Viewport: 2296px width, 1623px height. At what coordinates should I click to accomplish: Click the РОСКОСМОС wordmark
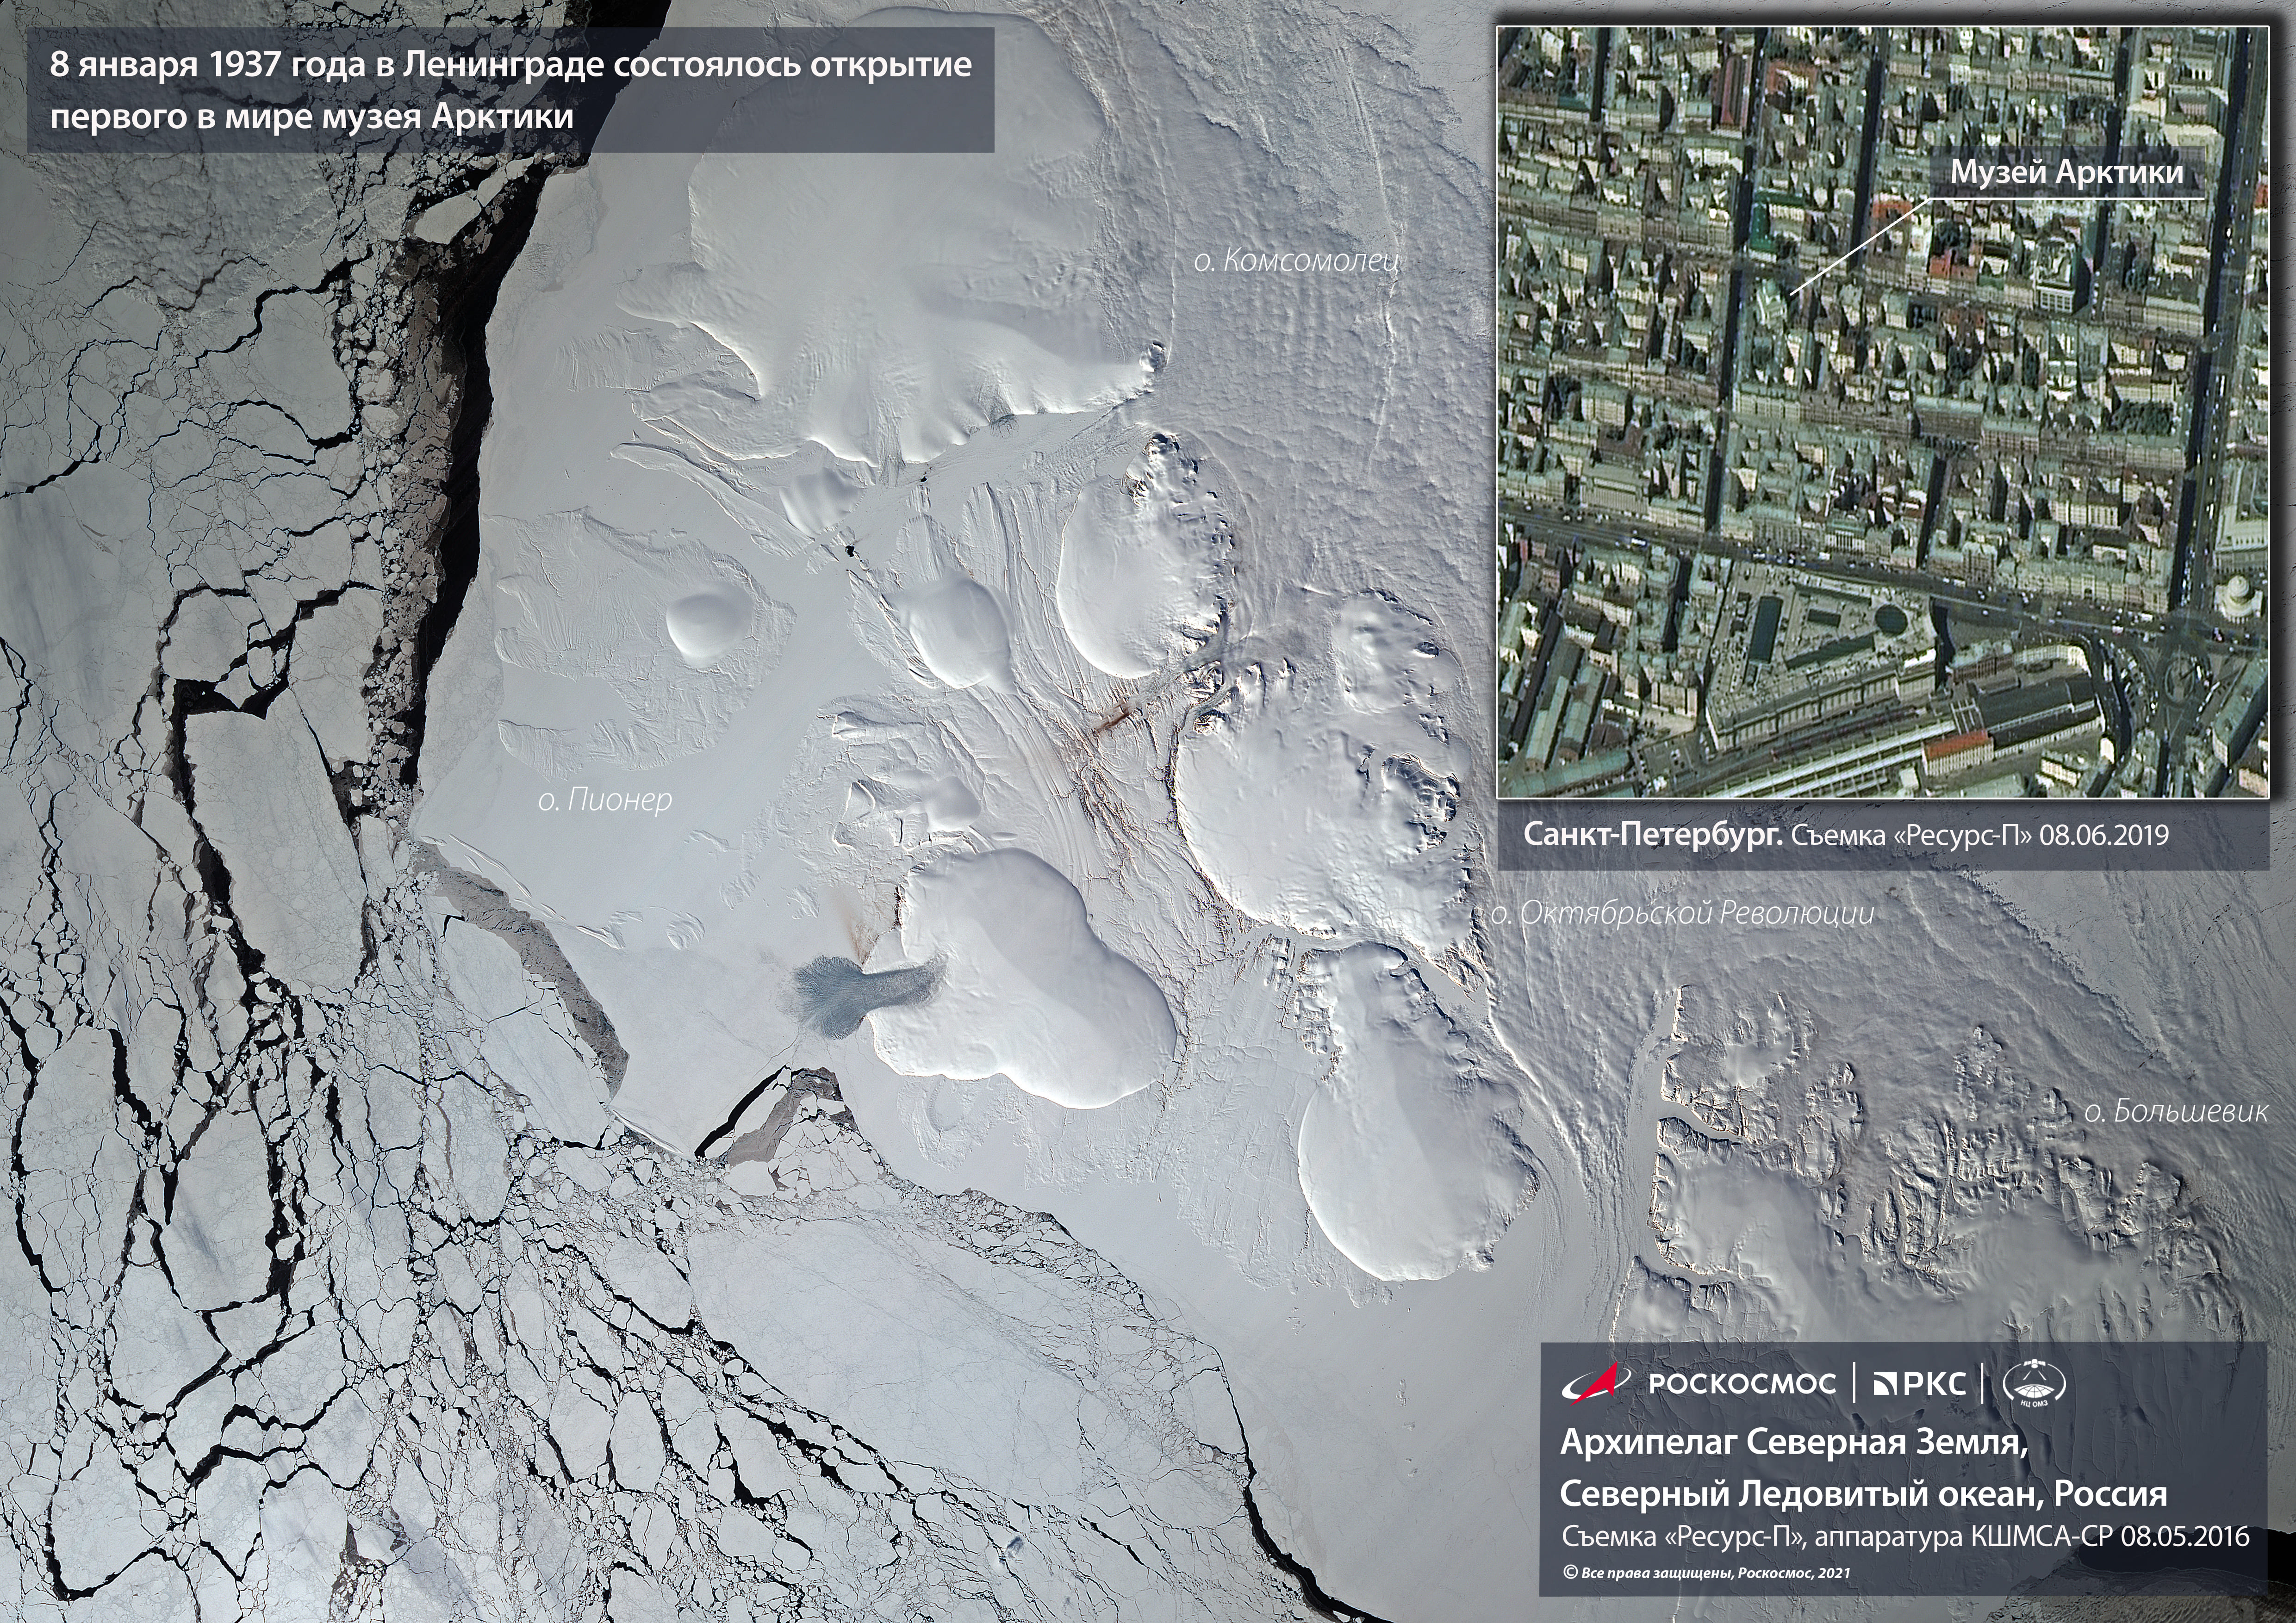pyautogui.click(x=1742, y=1384)
